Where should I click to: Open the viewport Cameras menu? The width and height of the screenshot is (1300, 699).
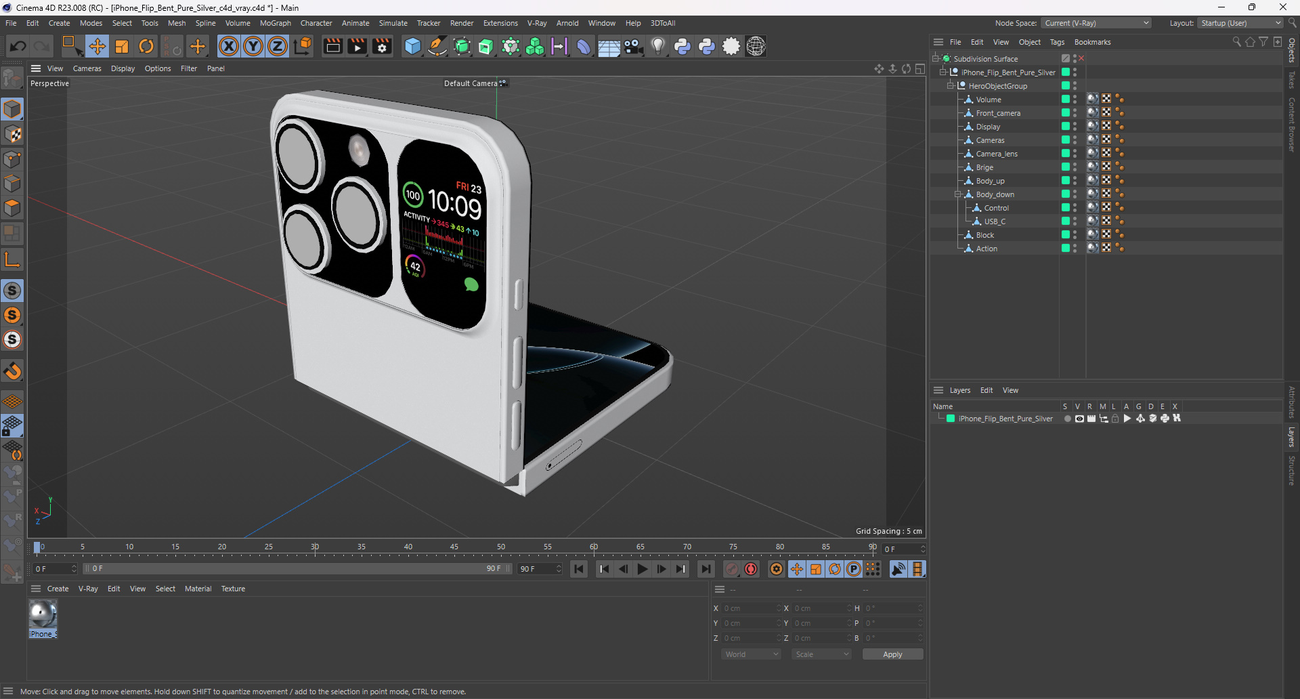point(87,68)
